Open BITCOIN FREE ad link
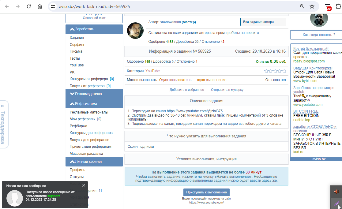The width and height of the screenshot is (342, 209). pyautogui.click(x=306, y=111)
